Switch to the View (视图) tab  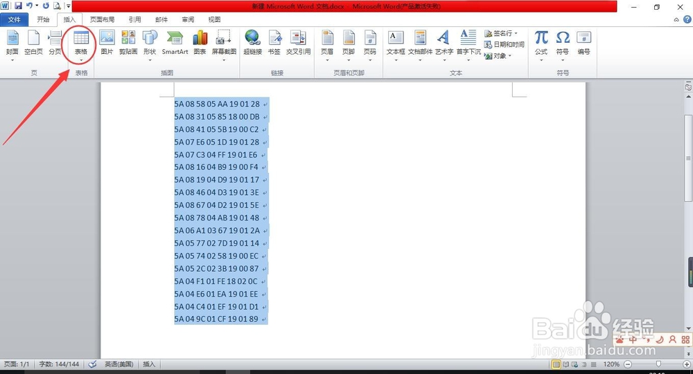click(x=214, y=19)
